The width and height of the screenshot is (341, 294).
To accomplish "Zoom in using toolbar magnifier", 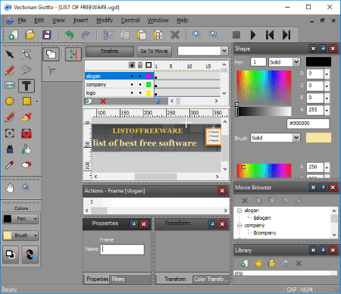I will [197, 35].
